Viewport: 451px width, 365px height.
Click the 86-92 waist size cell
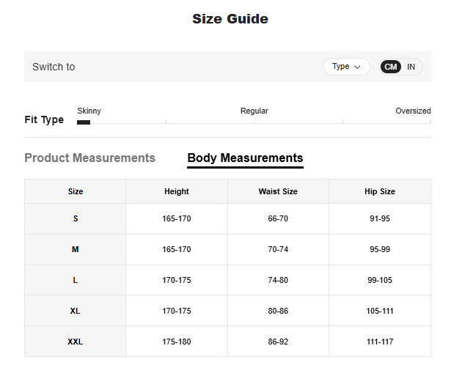pyautogui.click(x=278, y=342)
